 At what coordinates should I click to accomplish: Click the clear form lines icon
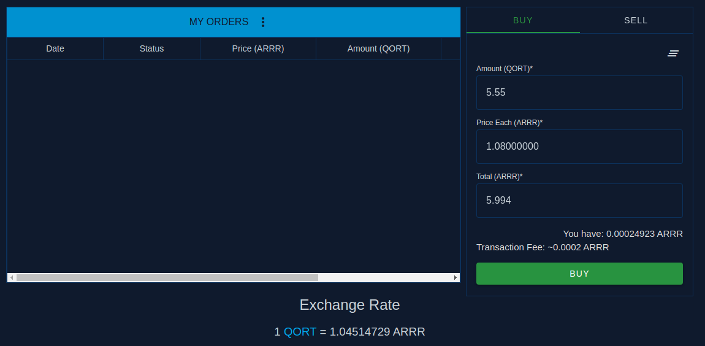click(673, 53)
